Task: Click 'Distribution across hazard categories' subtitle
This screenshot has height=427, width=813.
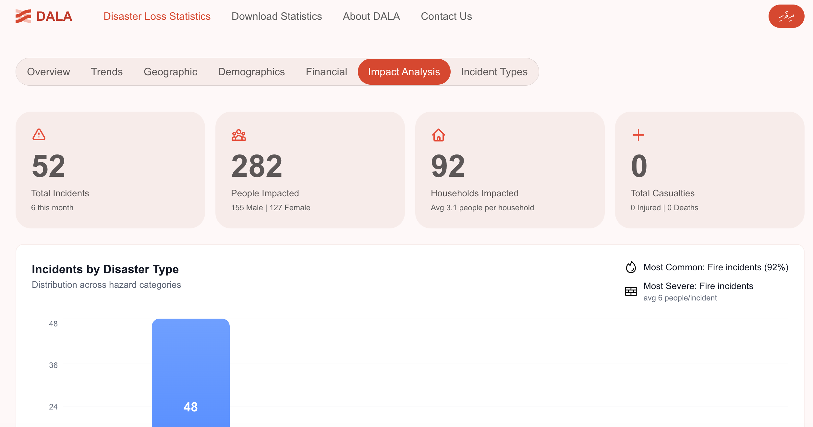Action: (106, 285)
